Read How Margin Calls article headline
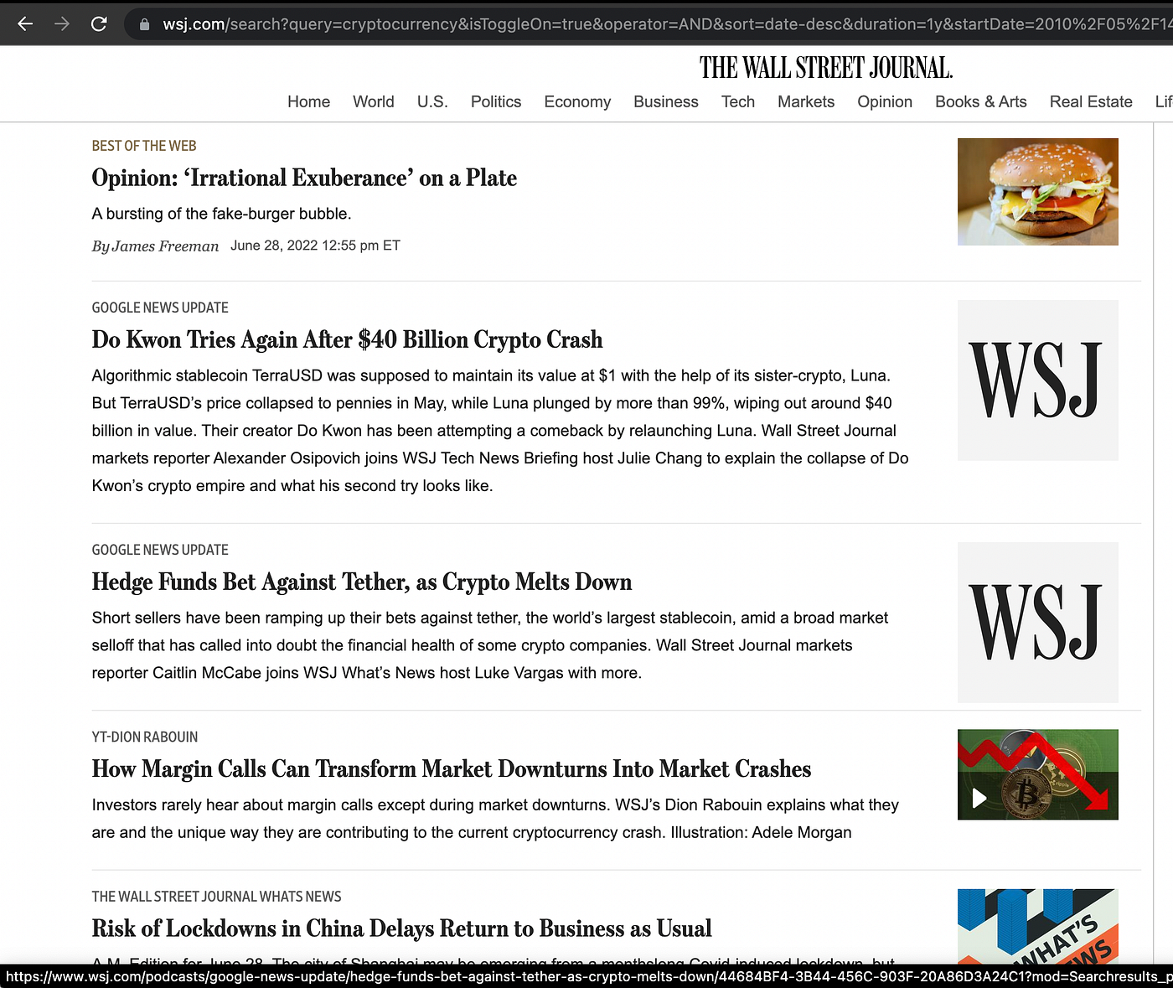Viewport: 1173px width, 988px height. (x=452, y=768)
